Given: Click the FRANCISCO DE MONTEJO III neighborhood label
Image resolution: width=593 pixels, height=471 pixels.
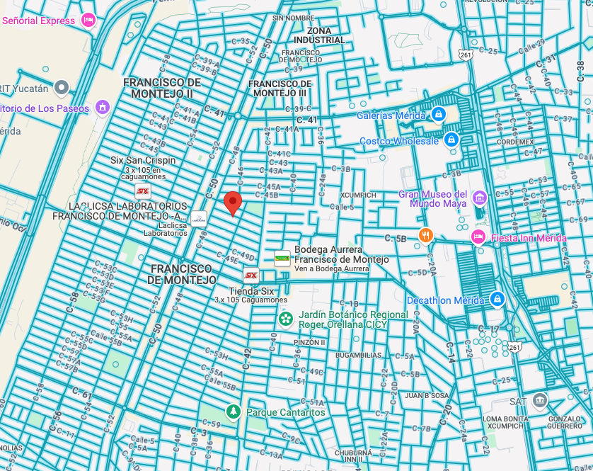Looking at the screenshot, I should click(x=280, y=89).
